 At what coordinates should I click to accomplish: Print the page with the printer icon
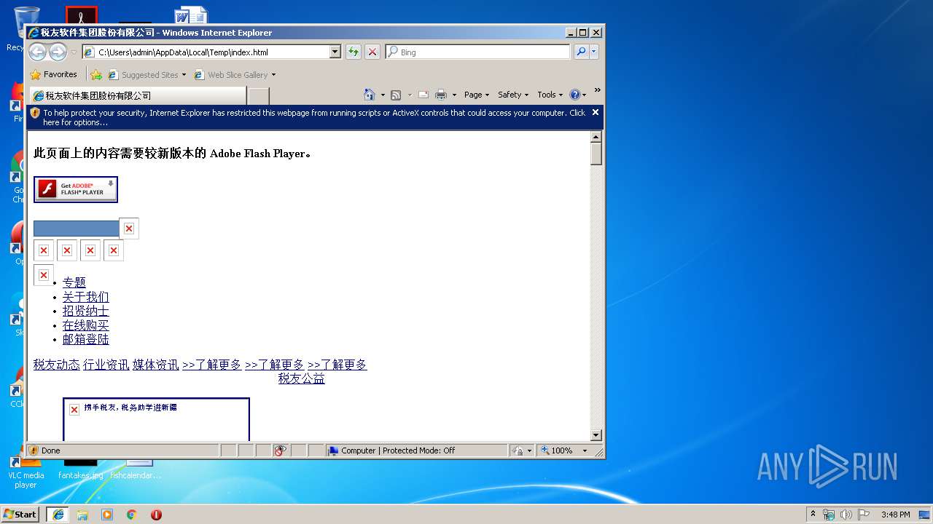click(441, 95)
